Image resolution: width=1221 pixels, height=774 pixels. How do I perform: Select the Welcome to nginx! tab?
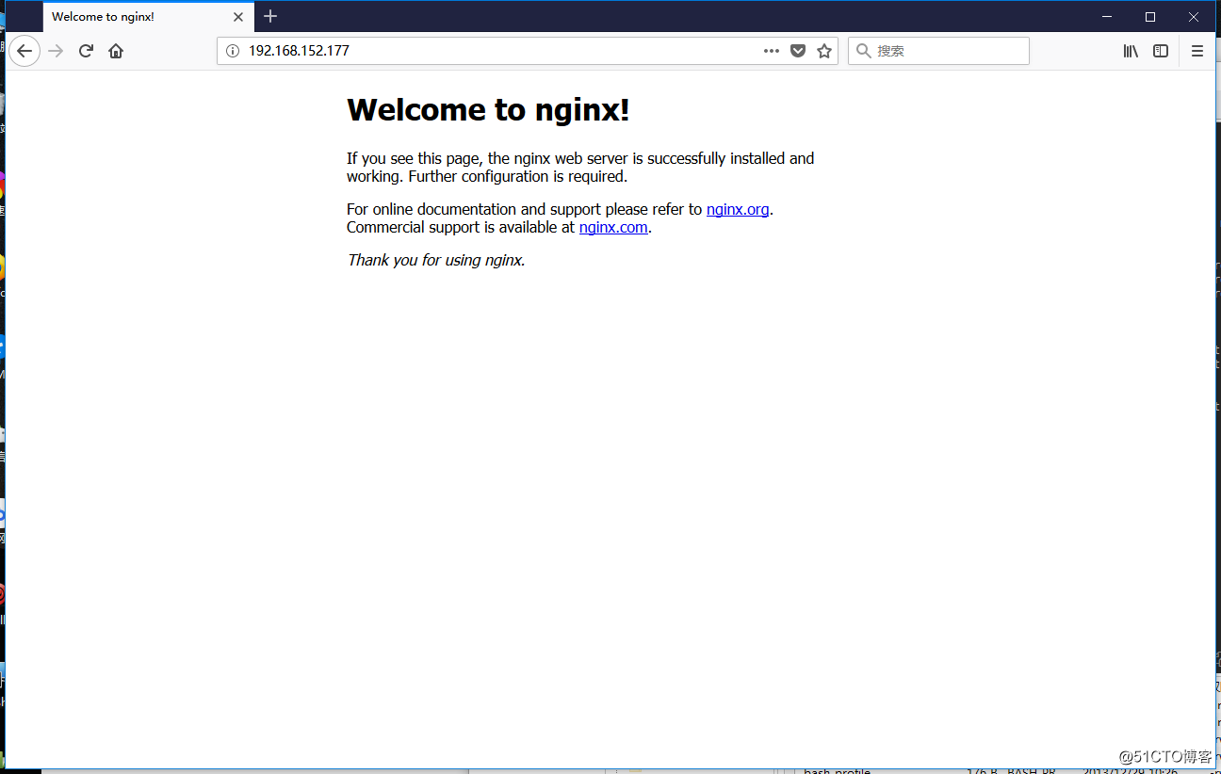[148, 17]
